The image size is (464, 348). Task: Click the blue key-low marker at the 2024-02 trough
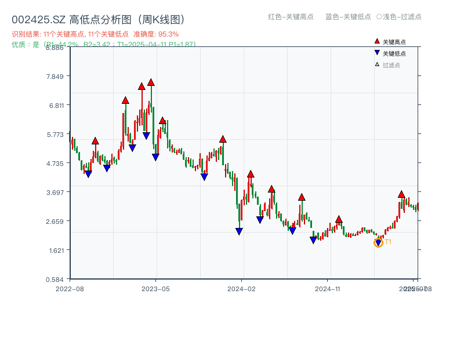tap(238, 230)
